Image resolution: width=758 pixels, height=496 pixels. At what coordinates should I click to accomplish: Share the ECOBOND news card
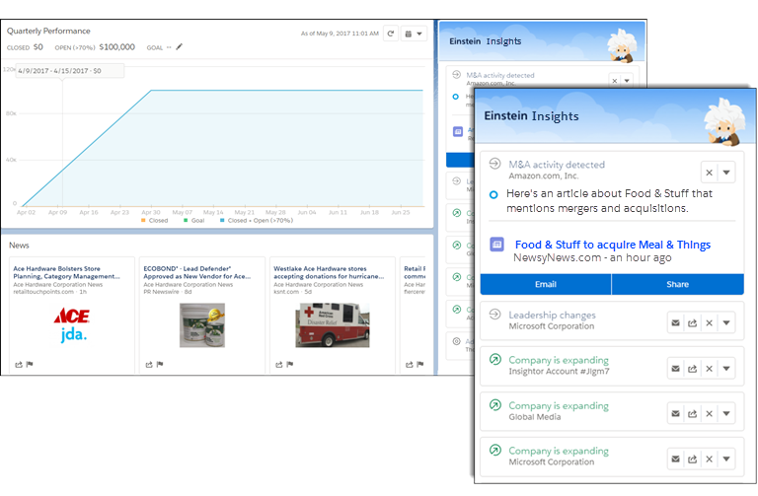point(149,365)
